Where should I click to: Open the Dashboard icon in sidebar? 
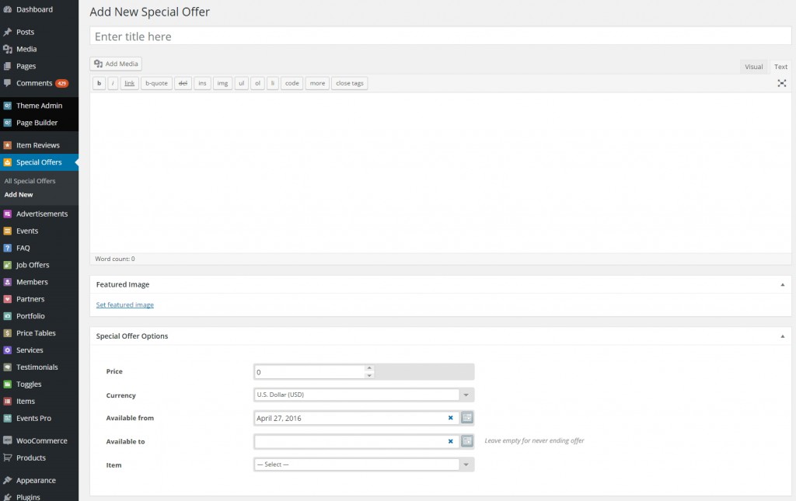point(8,9)
